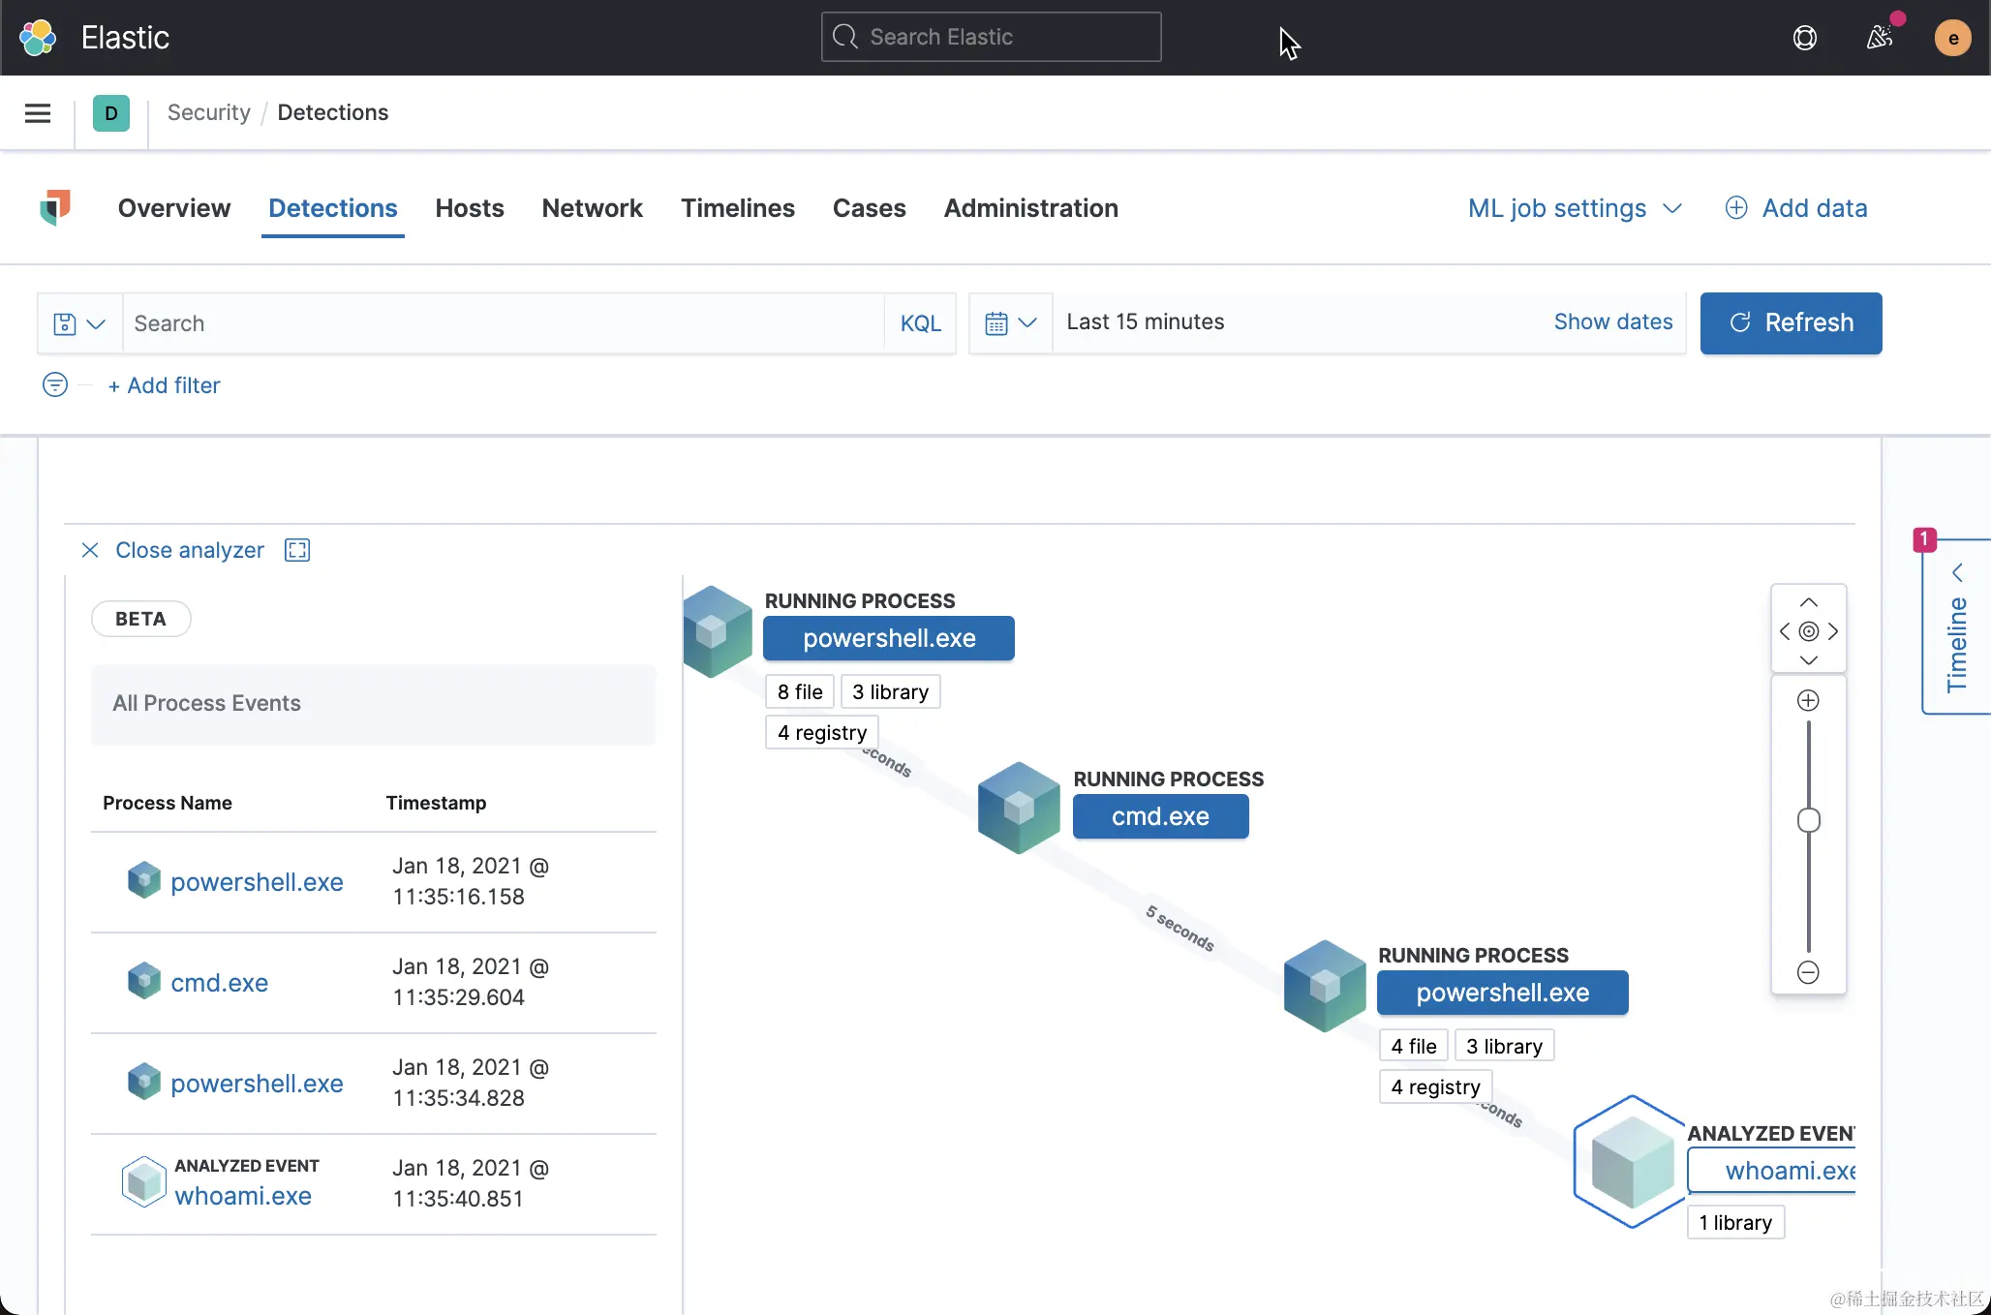The width and height of the screenshot is (1991, 1315).
Task: Toggle KQL query language switch
Action: click(x=920, y=323)
